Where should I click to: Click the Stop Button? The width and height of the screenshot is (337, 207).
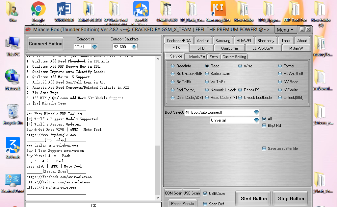pyautogui.click(x=291, y=199)
